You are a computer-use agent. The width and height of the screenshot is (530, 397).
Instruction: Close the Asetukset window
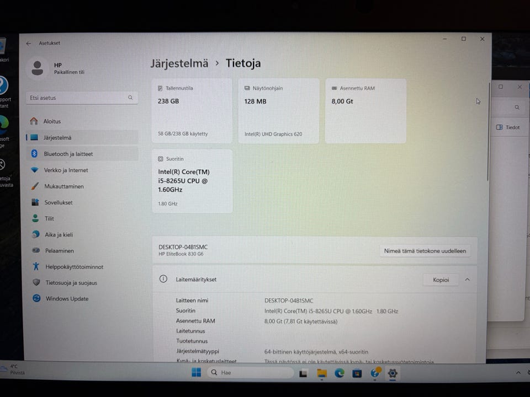click(482, 39)
